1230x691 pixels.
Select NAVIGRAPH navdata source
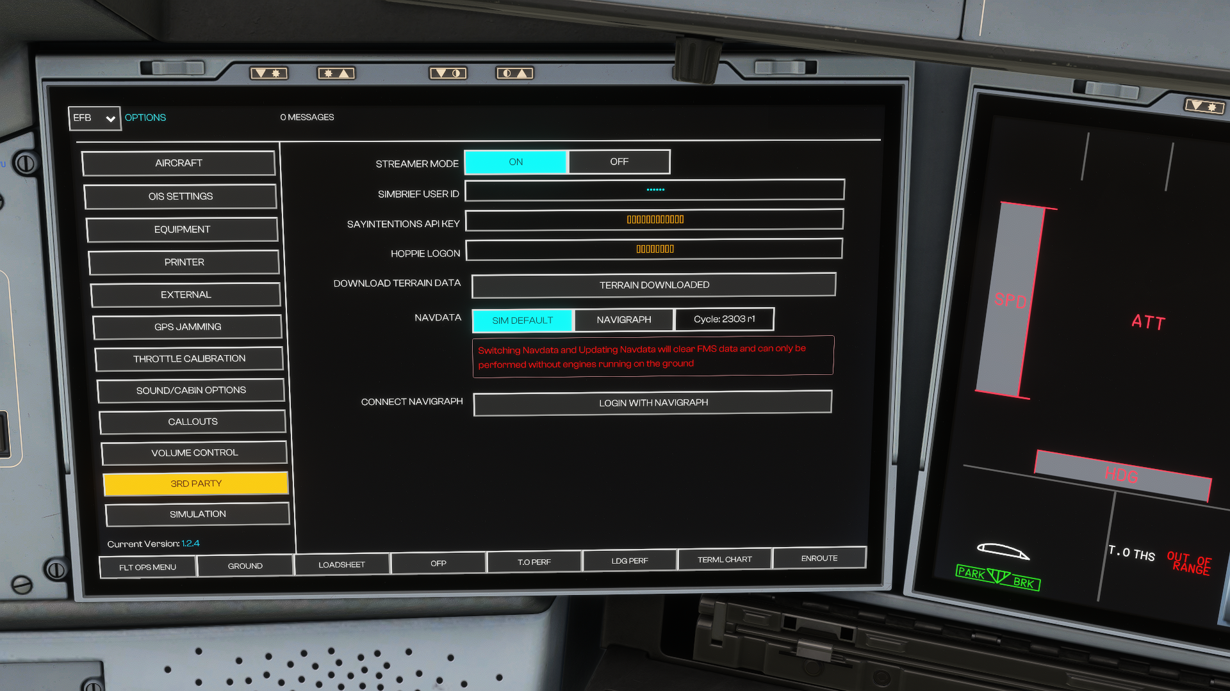pyautogui.click(x=623, y=320)
